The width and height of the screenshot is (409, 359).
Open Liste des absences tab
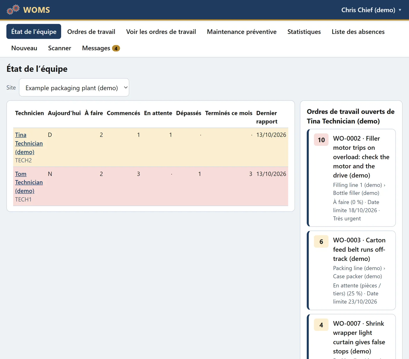click(358, 32)
